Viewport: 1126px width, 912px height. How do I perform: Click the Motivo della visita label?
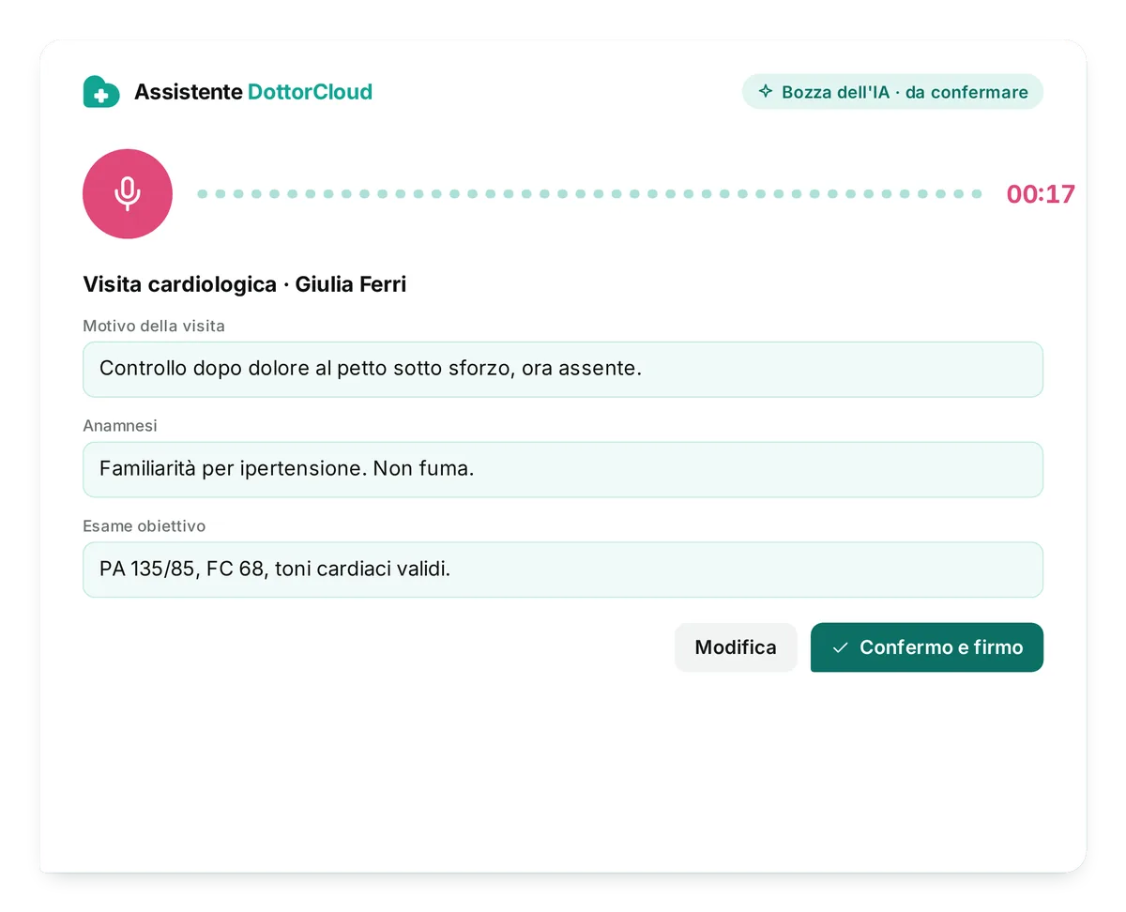click(154, 327)
